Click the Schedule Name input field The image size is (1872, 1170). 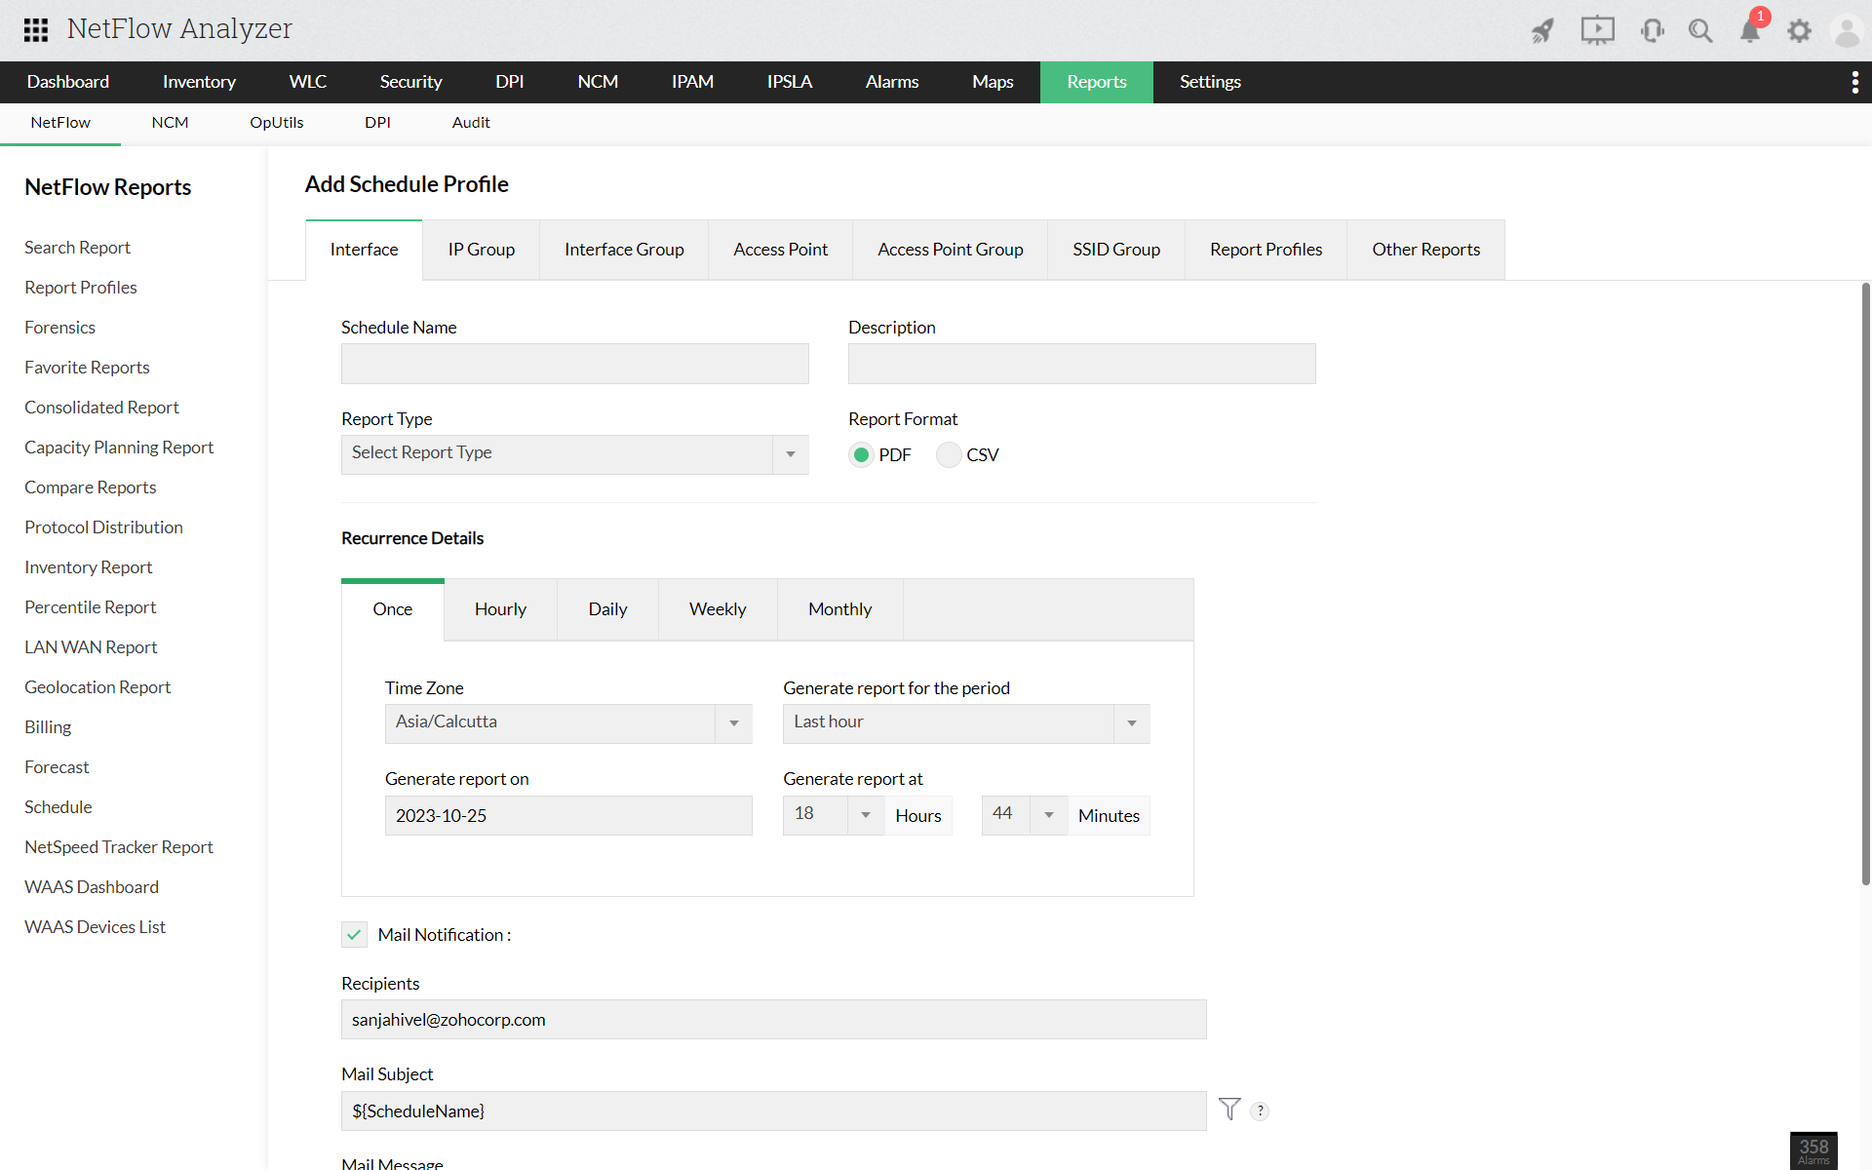click(x=574, y=364)
